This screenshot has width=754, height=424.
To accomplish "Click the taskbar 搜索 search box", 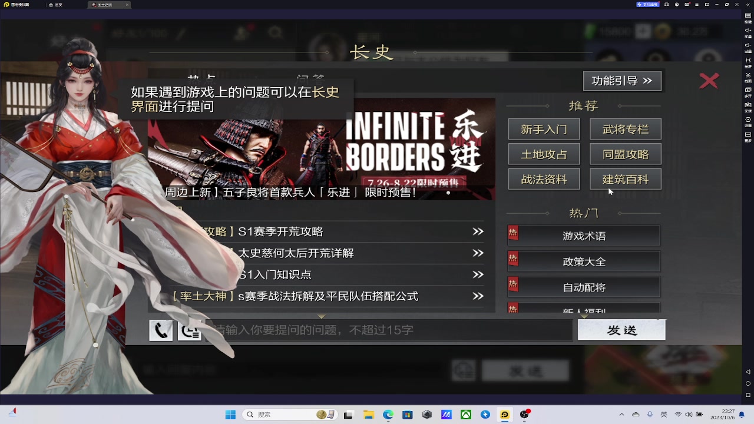I will click(x=290, y=415).
